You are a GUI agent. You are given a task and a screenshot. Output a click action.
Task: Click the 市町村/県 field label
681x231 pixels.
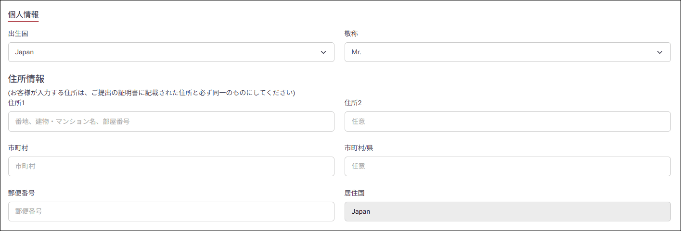point(359,148)
